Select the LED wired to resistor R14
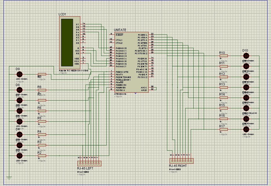The height and width of the screenshot is (186, 271). click(x=246, y=98)
